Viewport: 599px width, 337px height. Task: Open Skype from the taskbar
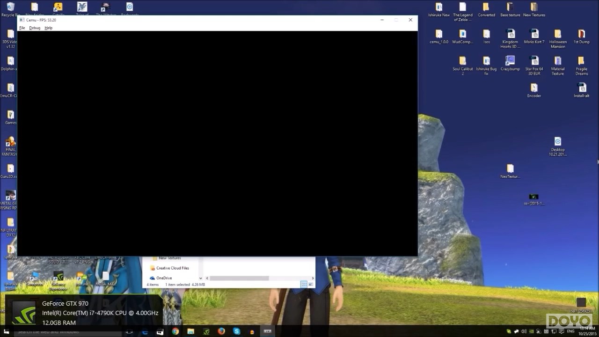click(x=237, y=331)
